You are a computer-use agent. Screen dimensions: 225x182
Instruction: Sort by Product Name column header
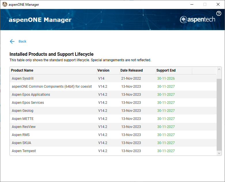[x=53, y=70]
